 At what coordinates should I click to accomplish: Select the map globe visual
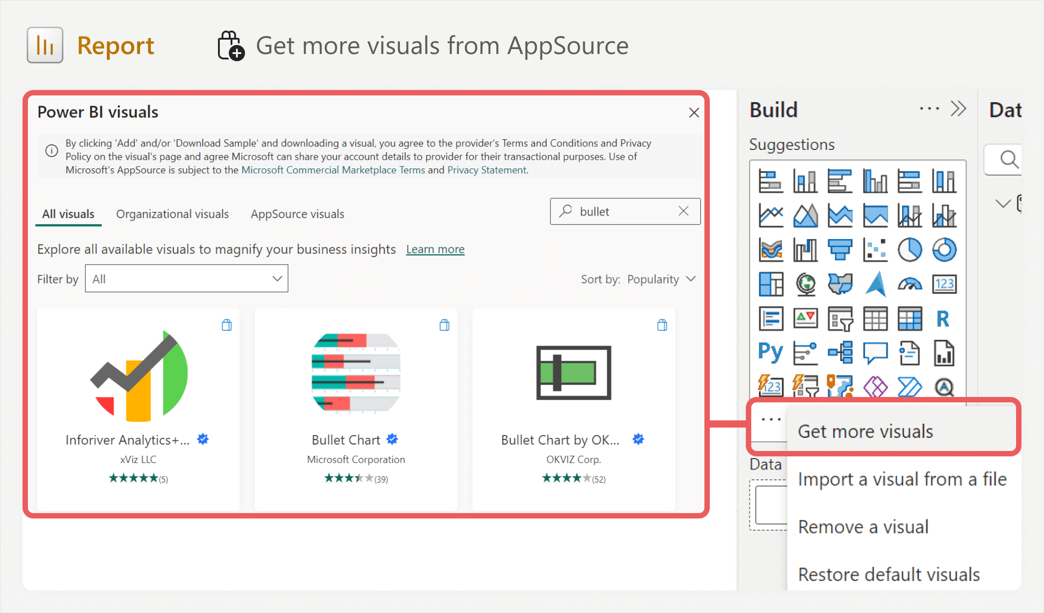tap(805, 284)
